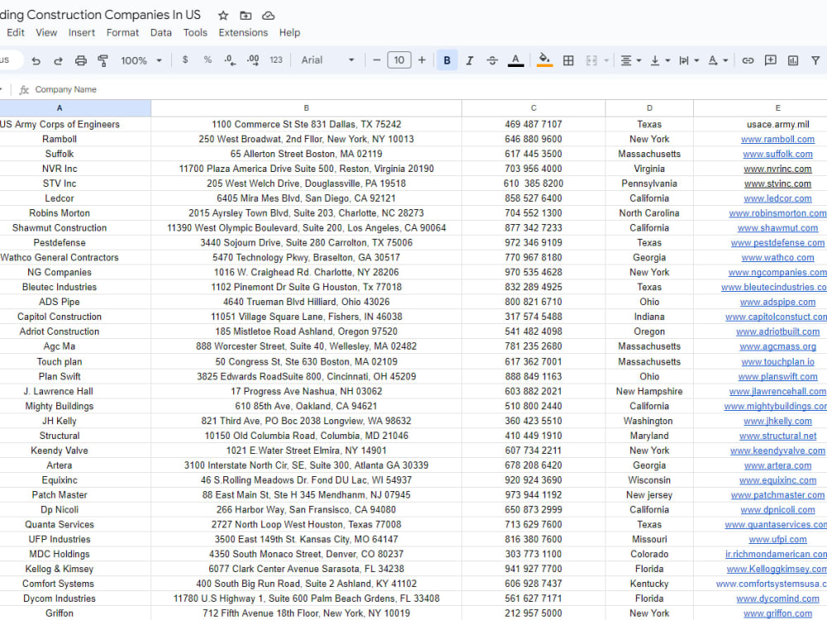Check the cloud save status icon
This screenshot has height=620, width=827.
pyautogui.click(x=268, y=15)
